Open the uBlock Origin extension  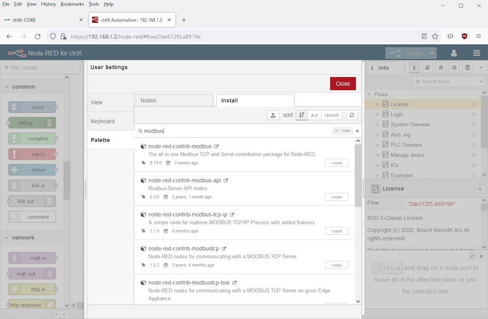tap(465, 37)
